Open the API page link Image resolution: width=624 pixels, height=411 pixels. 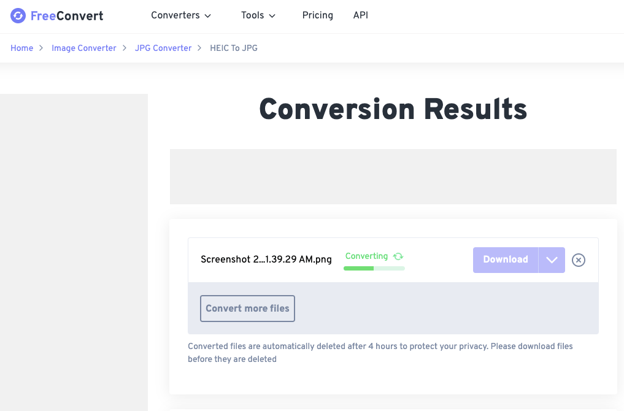(361, 15)
